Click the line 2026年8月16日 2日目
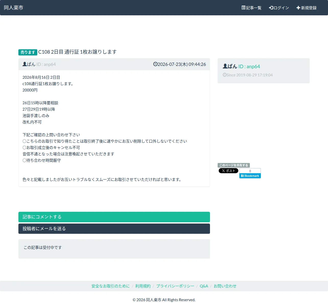 [x=41, y=77]
